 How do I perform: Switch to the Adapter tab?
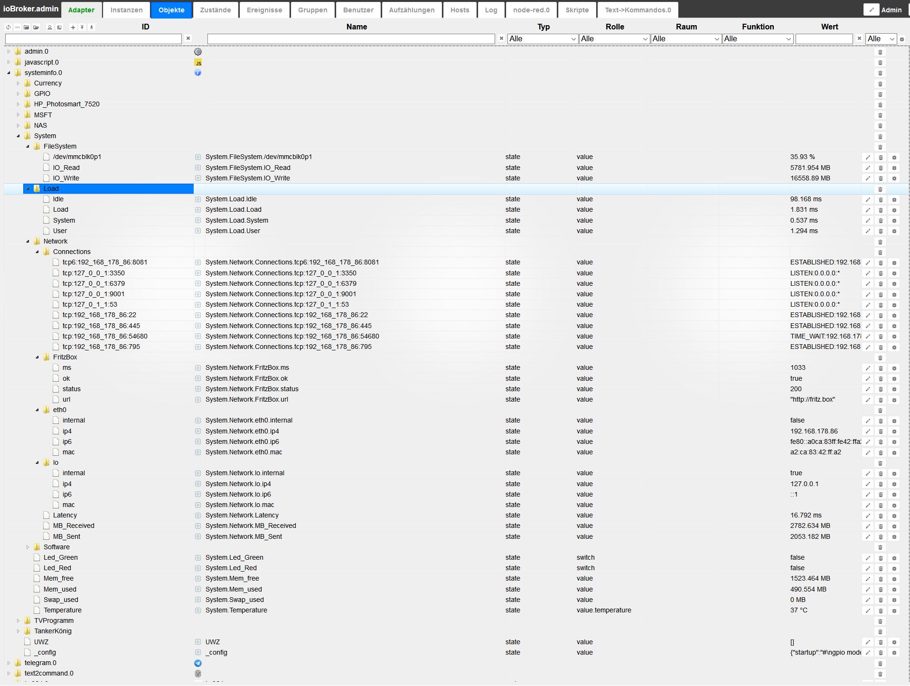81,10
